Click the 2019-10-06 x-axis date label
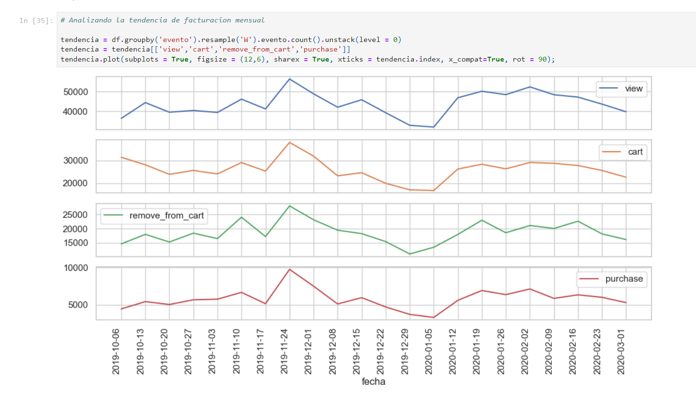This screenshot has height=394, width=696. (x=116, y=352)
